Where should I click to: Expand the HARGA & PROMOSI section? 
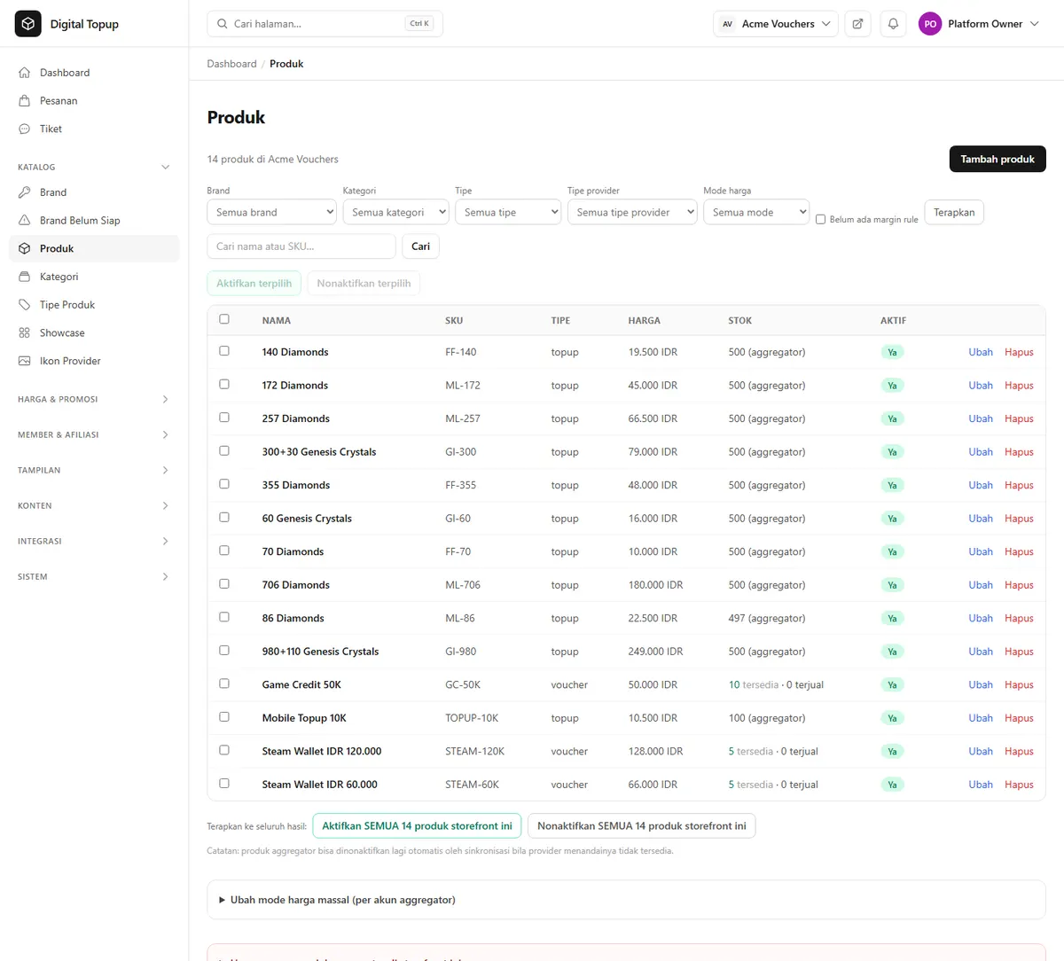click(94, 399)
